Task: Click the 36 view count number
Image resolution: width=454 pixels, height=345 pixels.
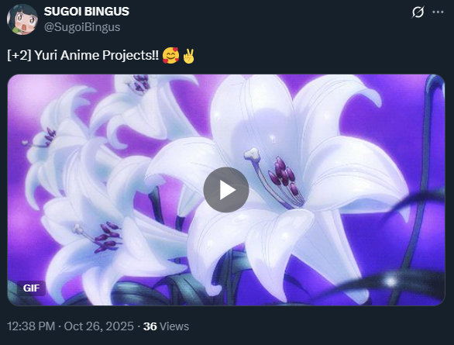Action: (150, 326)
